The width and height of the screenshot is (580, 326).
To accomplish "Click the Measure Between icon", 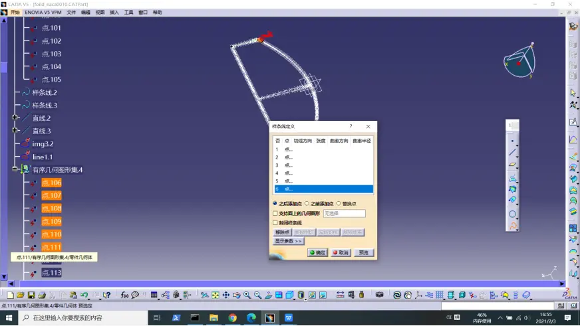I will click(x=341, y=295).
